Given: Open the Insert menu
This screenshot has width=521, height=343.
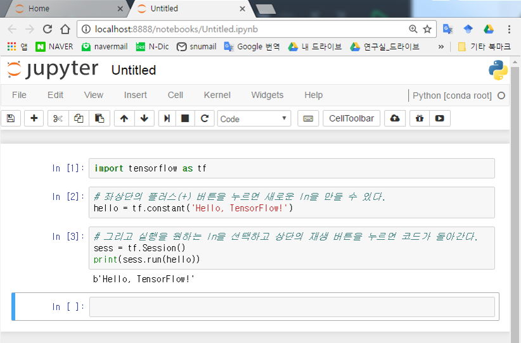Looking at the screenshot, I should pos(135,95).
